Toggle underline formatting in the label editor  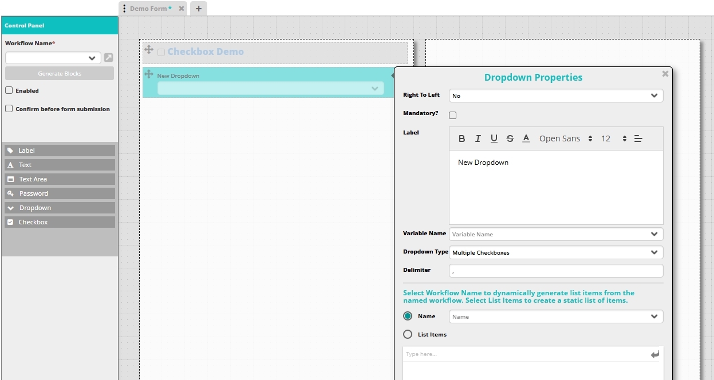click(494, 138)
